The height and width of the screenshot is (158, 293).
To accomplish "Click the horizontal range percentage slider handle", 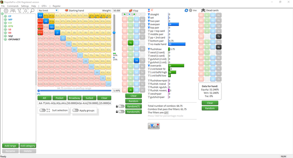I will (39, 91).
